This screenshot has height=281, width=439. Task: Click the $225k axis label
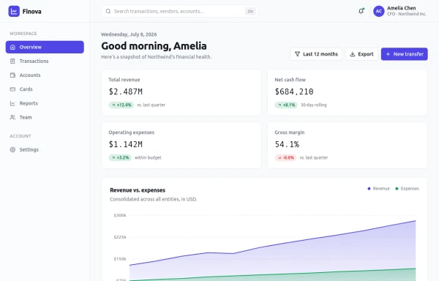point(120,237)
